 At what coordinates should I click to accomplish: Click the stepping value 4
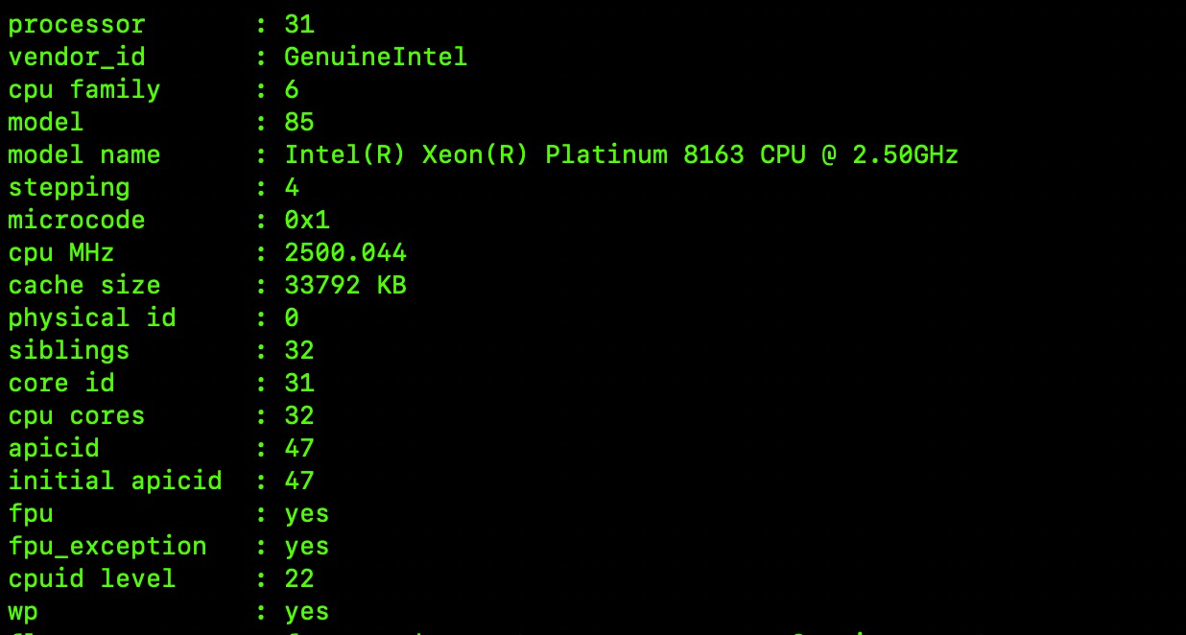point(292,187)
